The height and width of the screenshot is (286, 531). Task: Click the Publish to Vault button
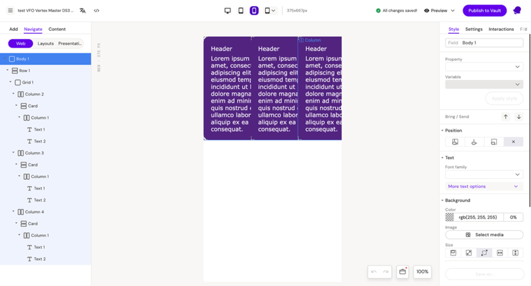[x=484, y=10]
